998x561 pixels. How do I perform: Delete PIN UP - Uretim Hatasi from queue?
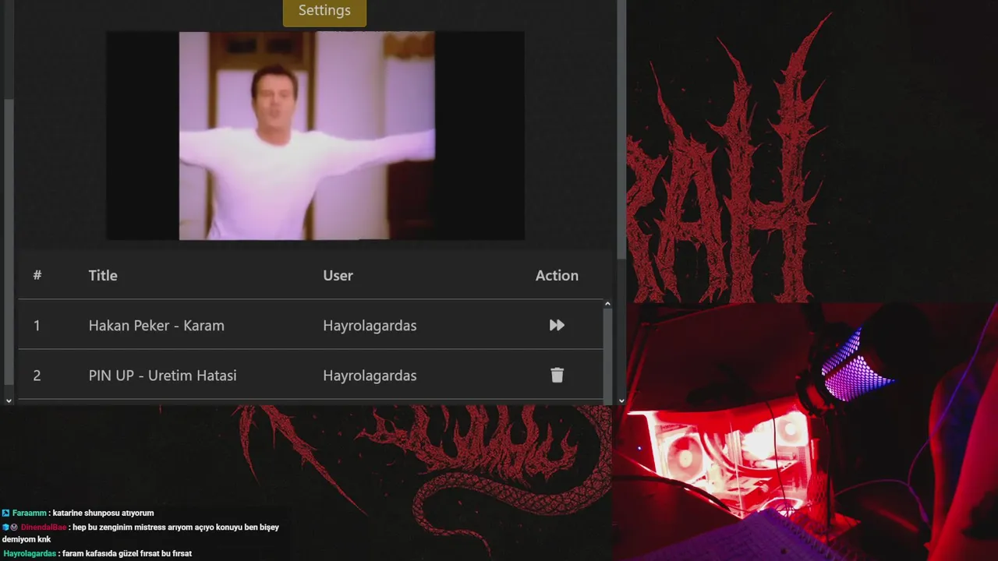pos(557,375)
